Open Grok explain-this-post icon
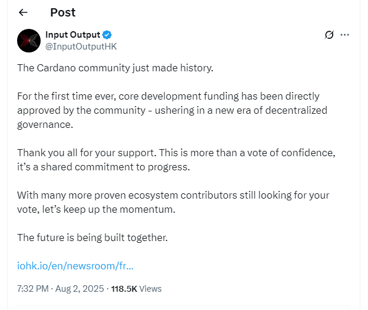 click(x=330, y=35)
